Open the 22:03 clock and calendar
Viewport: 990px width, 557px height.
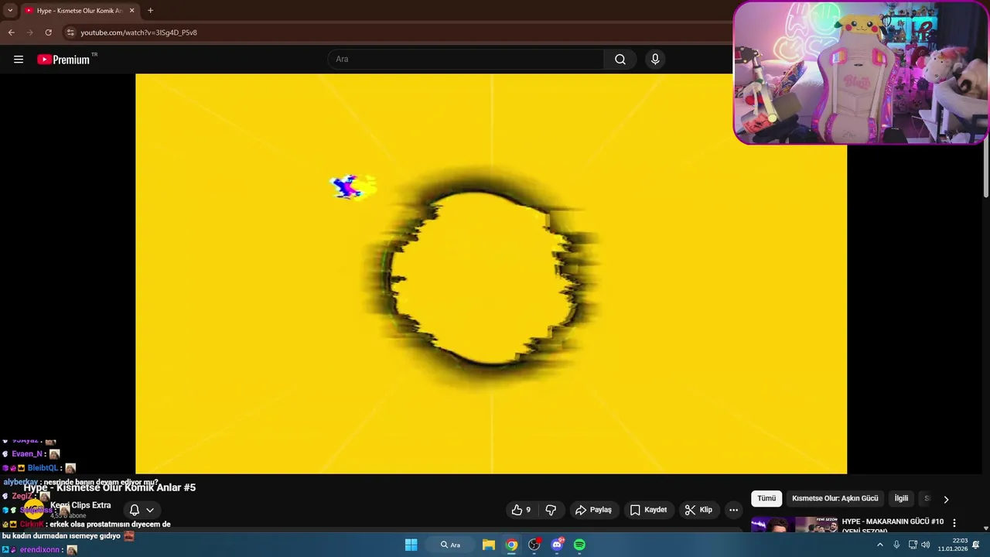(953, 545)
